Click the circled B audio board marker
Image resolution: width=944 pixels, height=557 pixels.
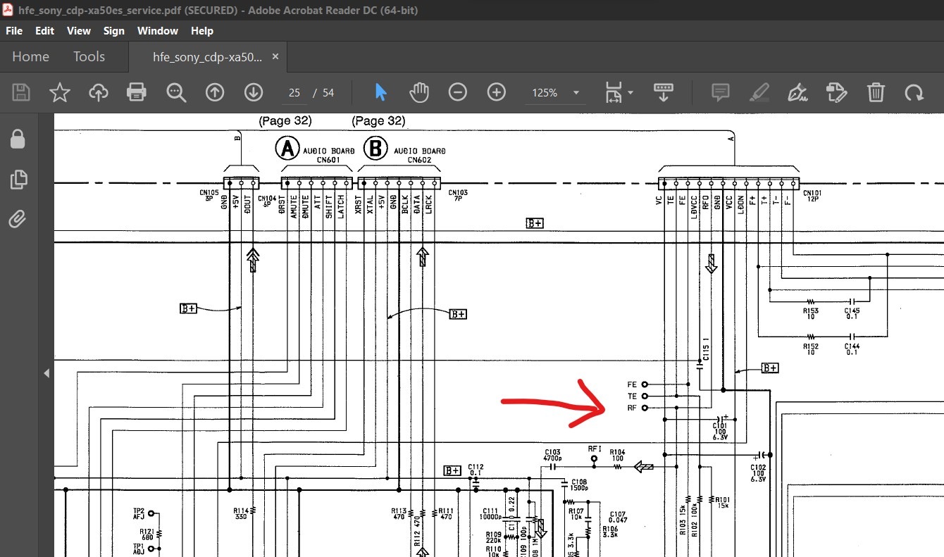[375, 149]
